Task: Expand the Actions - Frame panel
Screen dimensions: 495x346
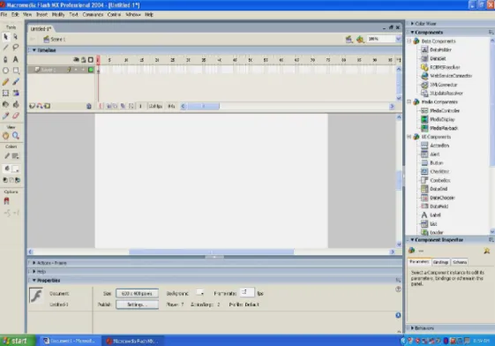Action: tap(34, 263)
